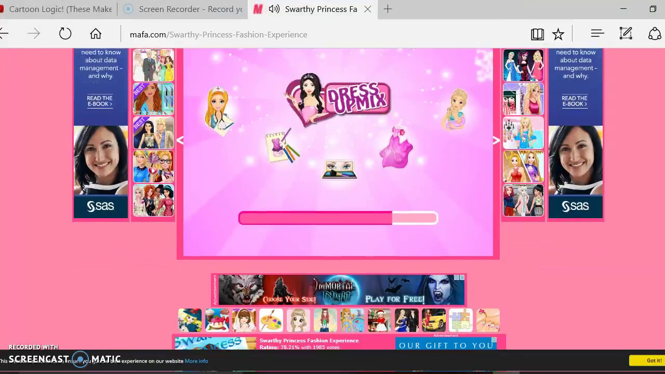Click the Swarthy Princess Fashion Experience title
Screen dimensions: 665x374
[309, 341]
